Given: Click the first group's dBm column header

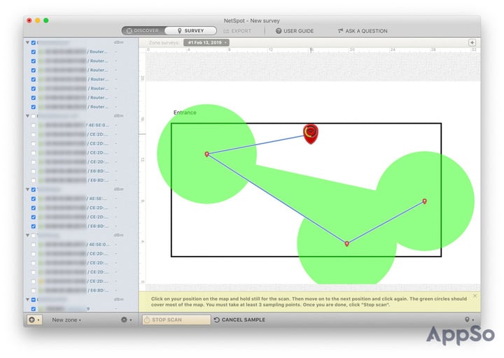Looking at the screenshot, I should click(x=118, y=43).
